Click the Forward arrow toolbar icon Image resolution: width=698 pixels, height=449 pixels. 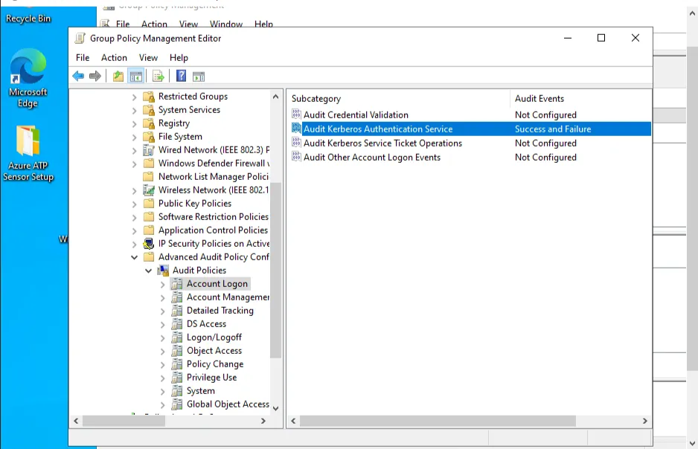(95, 76)
